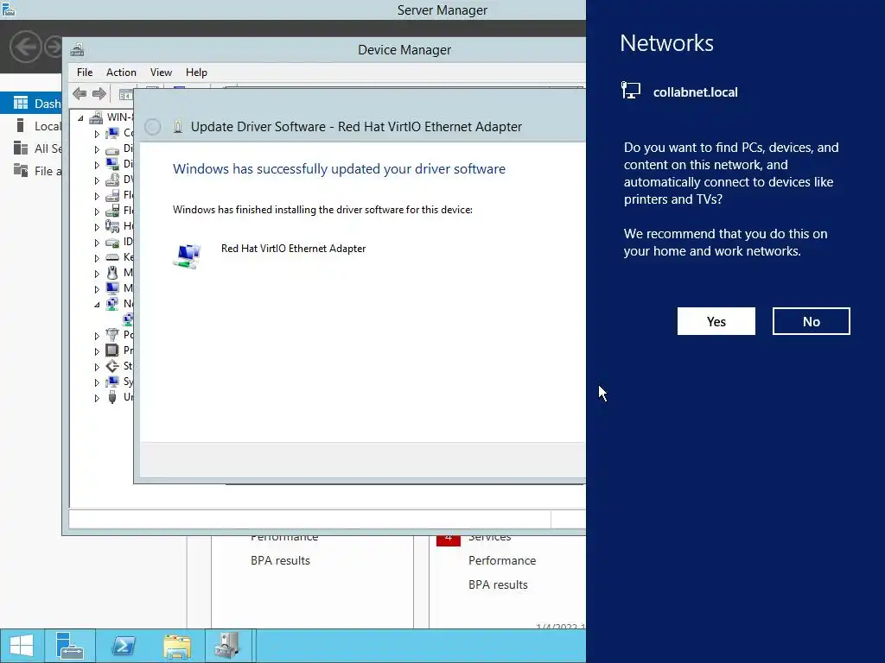Click the Red Hat VirtIO adapter device icon
The height and width of the screenshot is (663, 885).
click(x=187, y=256)
